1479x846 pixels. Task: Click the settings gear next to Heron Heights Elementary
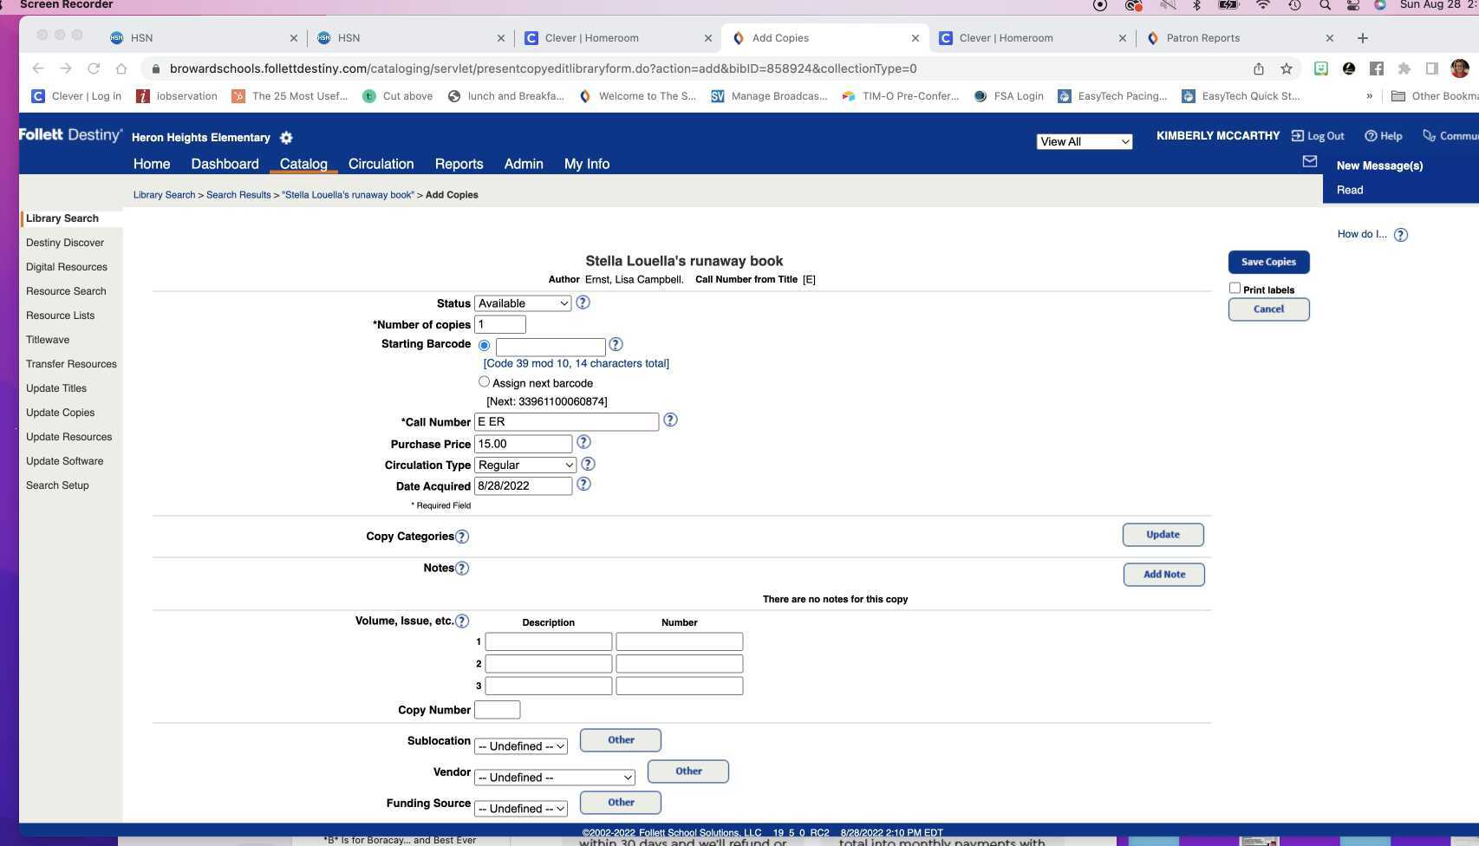click(x=285, y=137)
